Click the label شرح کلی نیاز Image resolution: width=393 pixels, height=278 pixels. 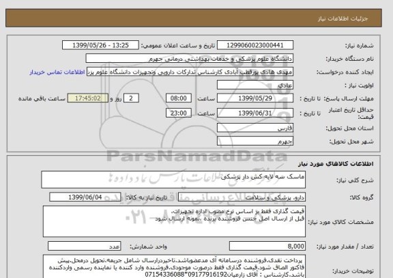click(355, 180)
